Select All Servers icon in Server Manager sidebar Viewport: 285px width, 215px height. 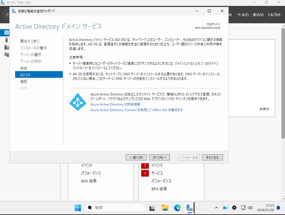pos(6,47)
